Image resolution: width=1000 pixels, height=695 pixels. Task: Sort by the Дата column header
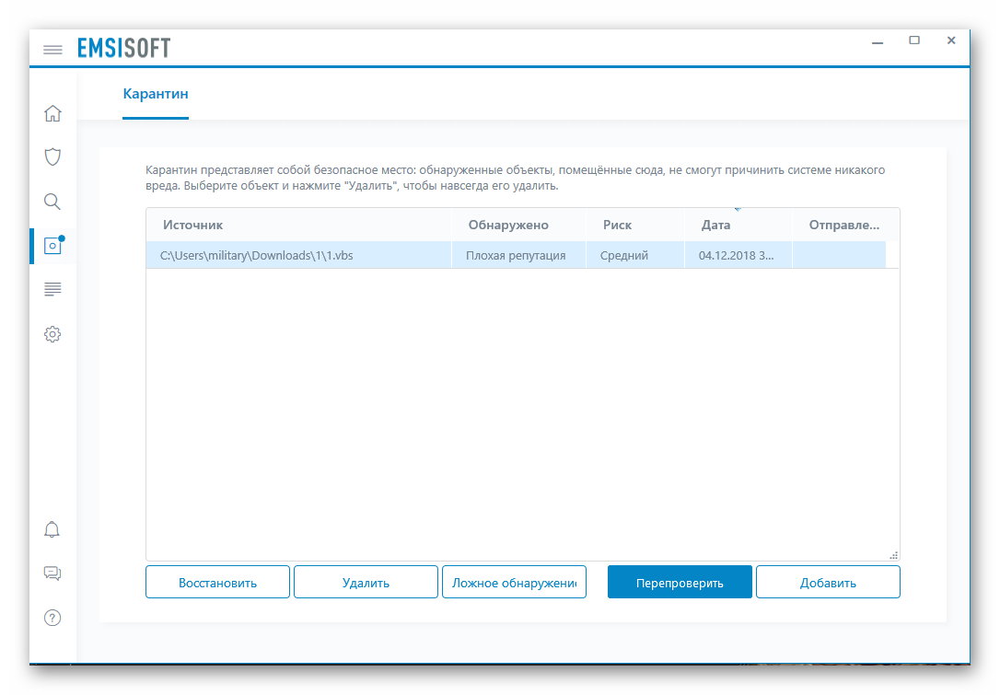(x=738, y=225)
